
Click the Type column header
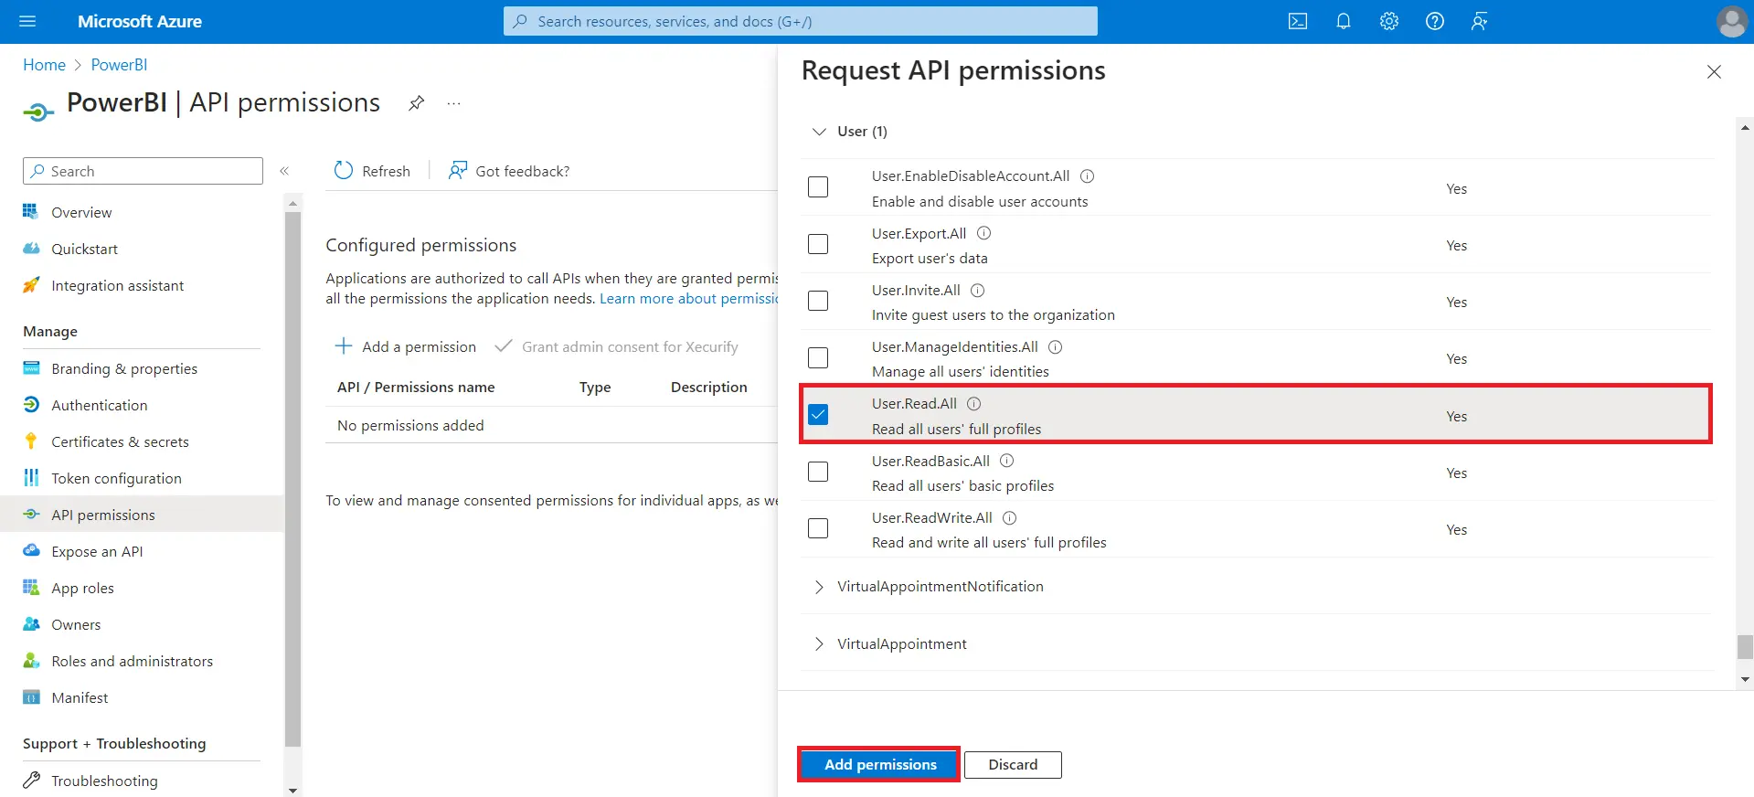click(x=595, y=388)
